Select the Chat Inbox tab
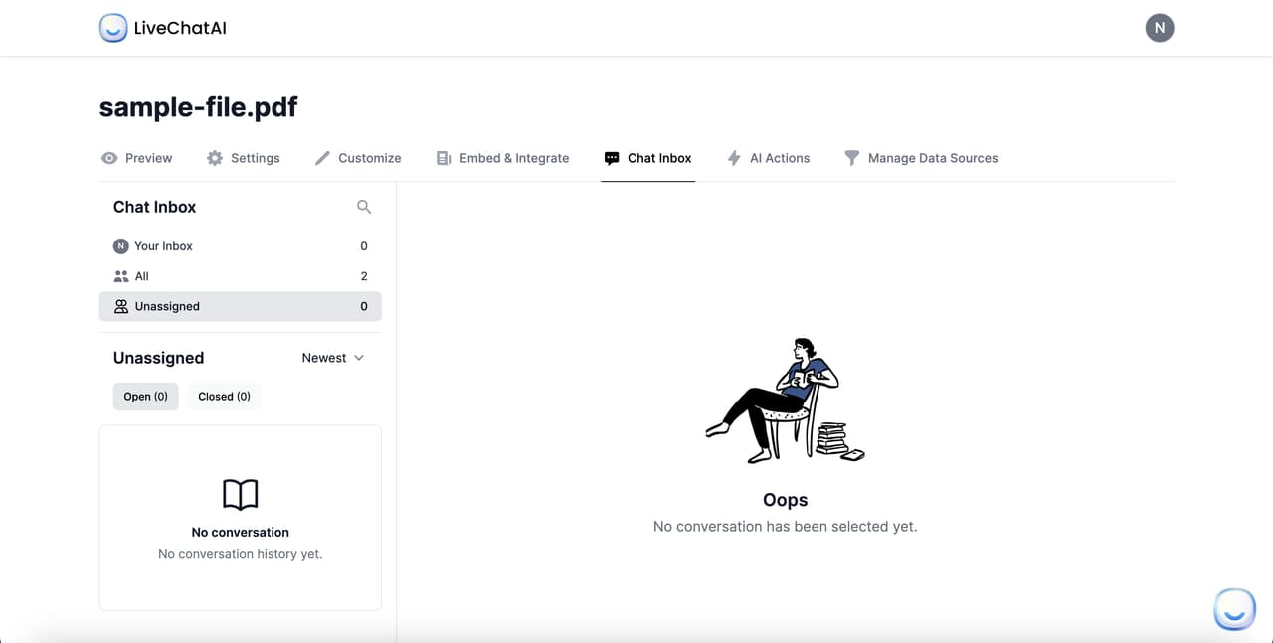Screen dimensions: 1273x643 (x=647, y=158)
